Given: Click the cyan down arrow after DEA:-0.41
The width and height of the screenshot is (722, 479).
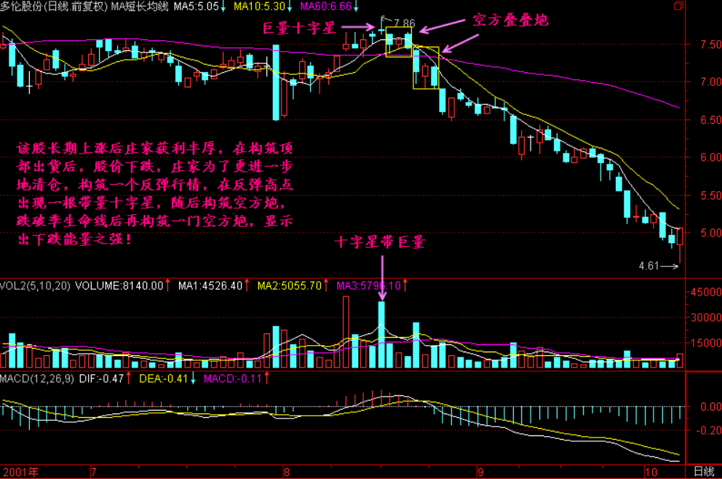Looking at the screenshot, I should pos(193,379).
